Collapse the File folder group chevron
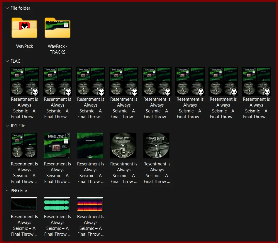Viewport: 278px width, 243px height. click(x=7, y=8)
